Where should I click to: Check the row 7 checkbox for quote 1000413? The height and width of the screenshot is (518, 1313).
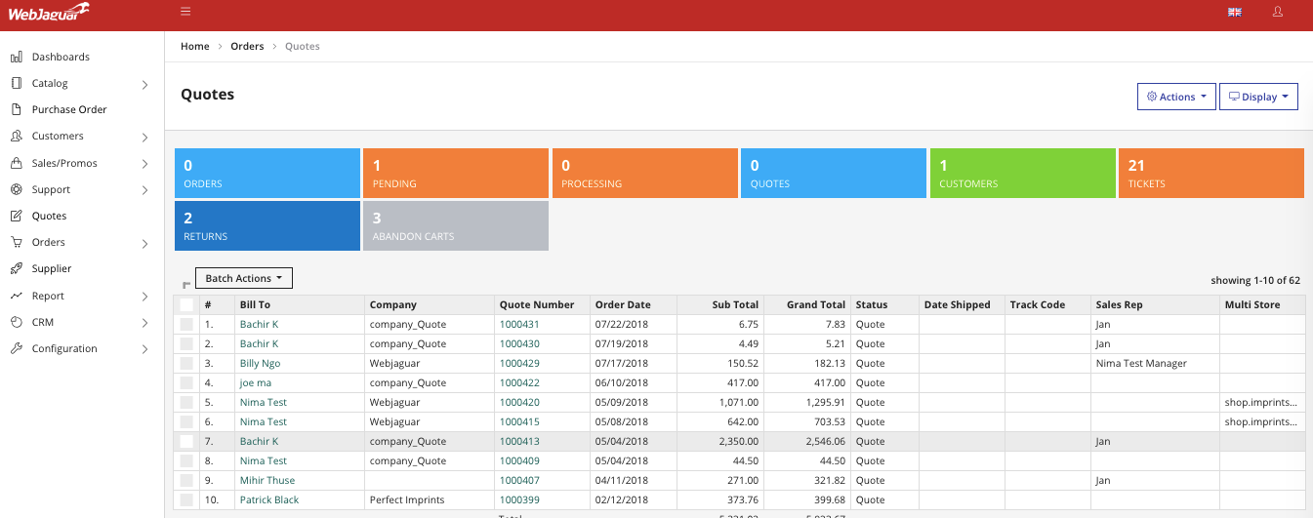click(186, 441)
